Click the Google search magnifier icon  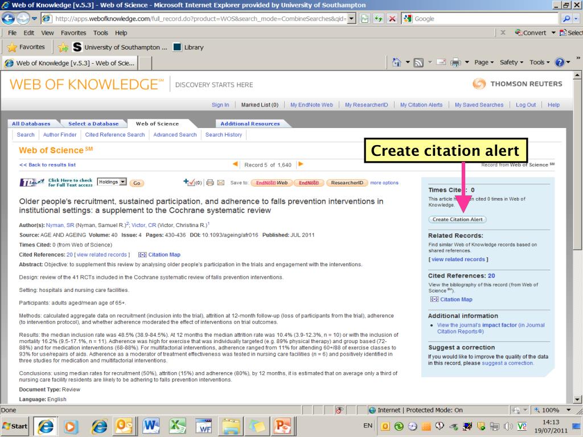[566, 19]
